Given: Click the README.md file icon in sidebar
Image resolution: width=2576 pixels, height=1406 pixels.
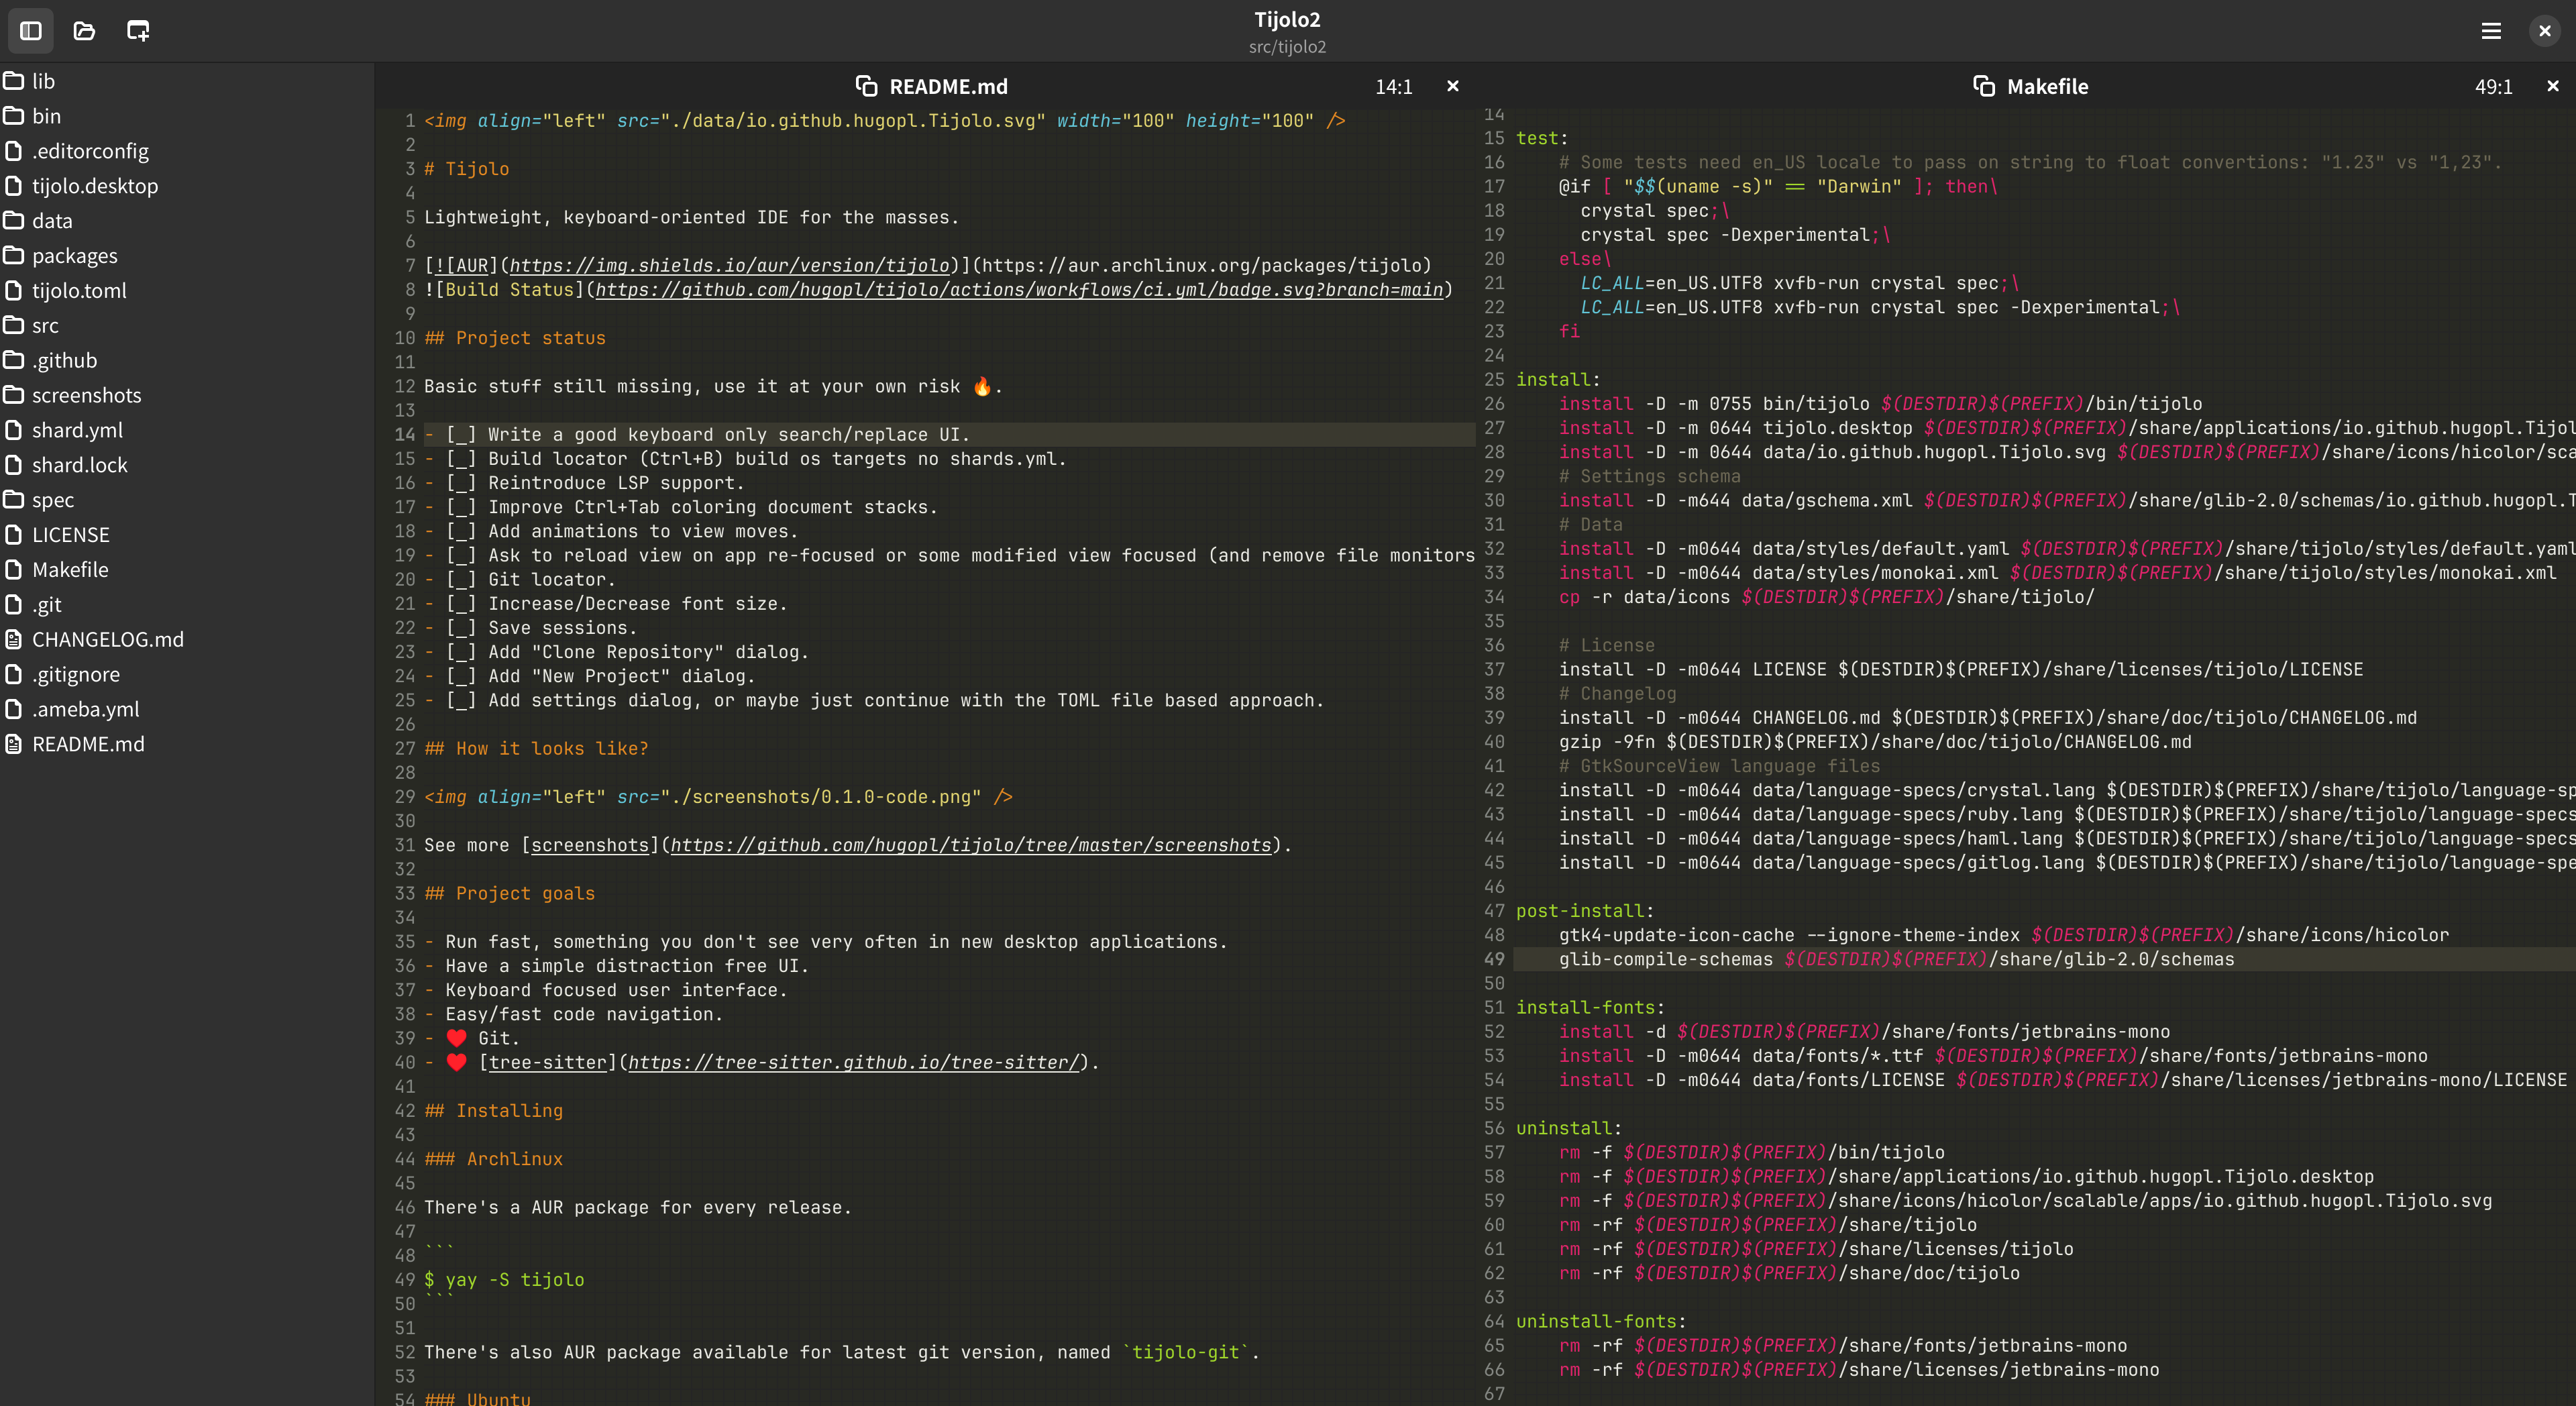Looking at the screenshot, I should coord(13,744).
